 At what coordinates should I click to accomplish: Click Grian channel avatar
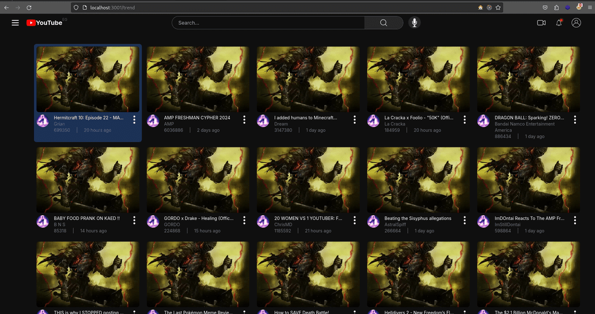click(x=42, y=121)
